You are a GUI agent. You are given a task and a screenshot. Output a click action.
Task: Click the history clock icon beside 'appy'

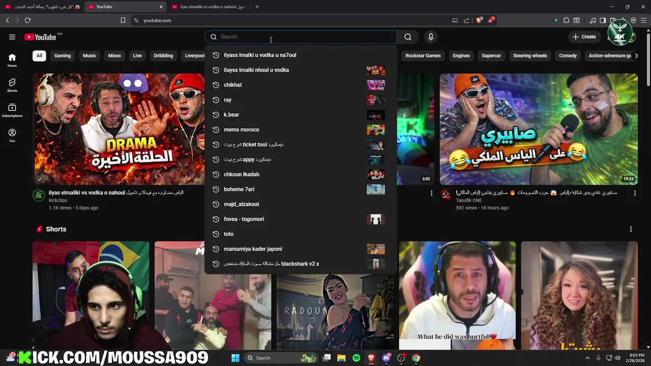[x=216, y=160]
